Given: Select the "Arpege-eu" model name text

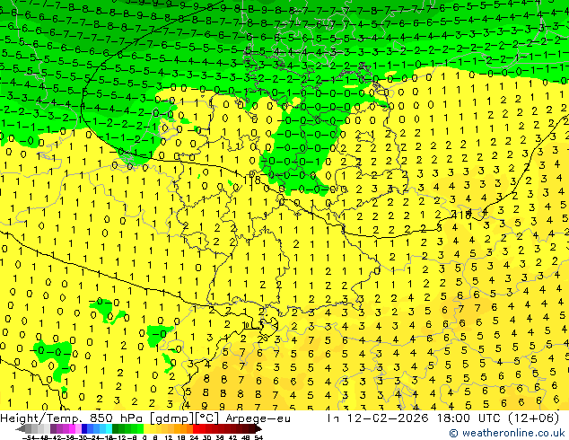Looking at the screenshot, I should coord(258,418).
